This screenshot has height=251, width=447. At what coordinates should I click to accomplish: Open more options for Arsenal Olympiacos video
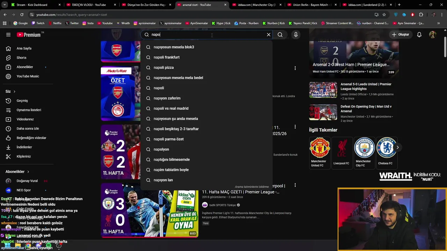click(x=295, y=68)
